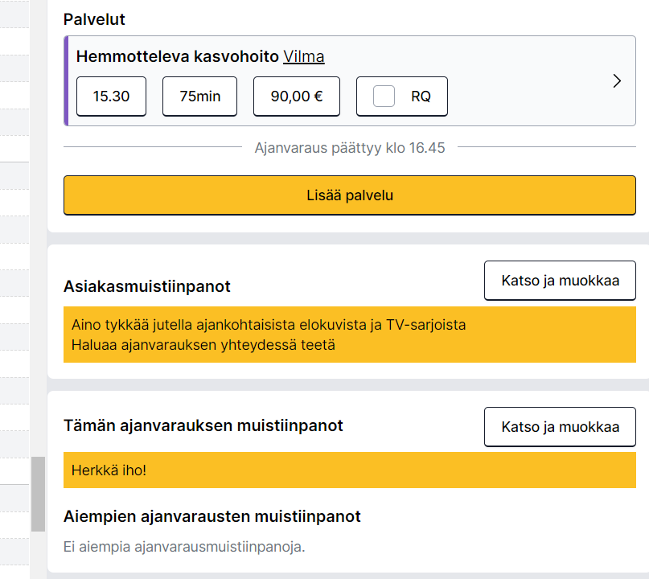Image resolution: width=649 pixels, height=579 pixels.
Task: Select the Aino tykkää jutella customer note
Action: coord(269,325)
